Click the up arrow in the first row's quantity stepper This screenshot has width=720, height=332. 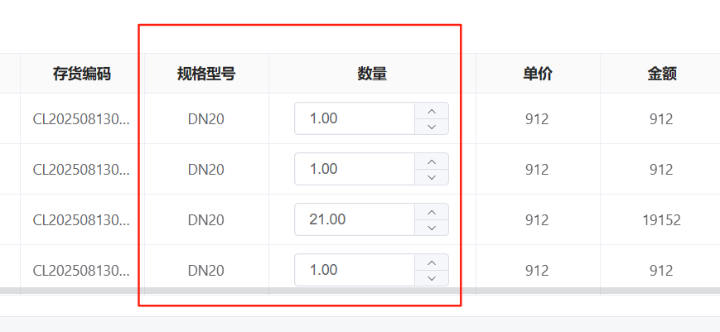click(431, 111)
